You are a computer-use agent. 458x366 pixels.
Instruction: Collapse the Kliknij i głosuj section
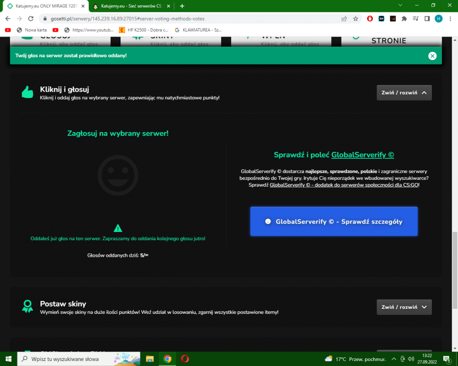click(404, 93)
